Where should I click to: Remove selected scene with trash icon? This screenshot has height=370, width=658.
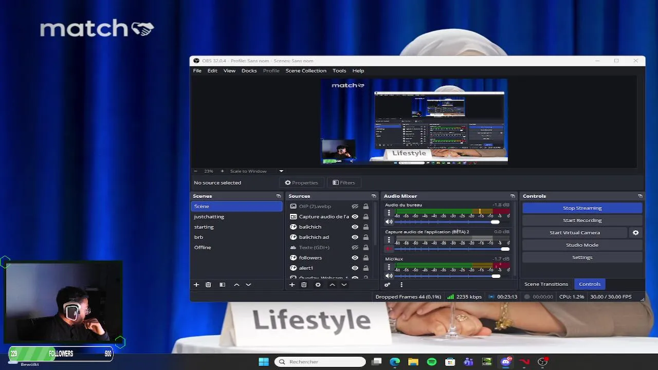(x=208, y=285)
